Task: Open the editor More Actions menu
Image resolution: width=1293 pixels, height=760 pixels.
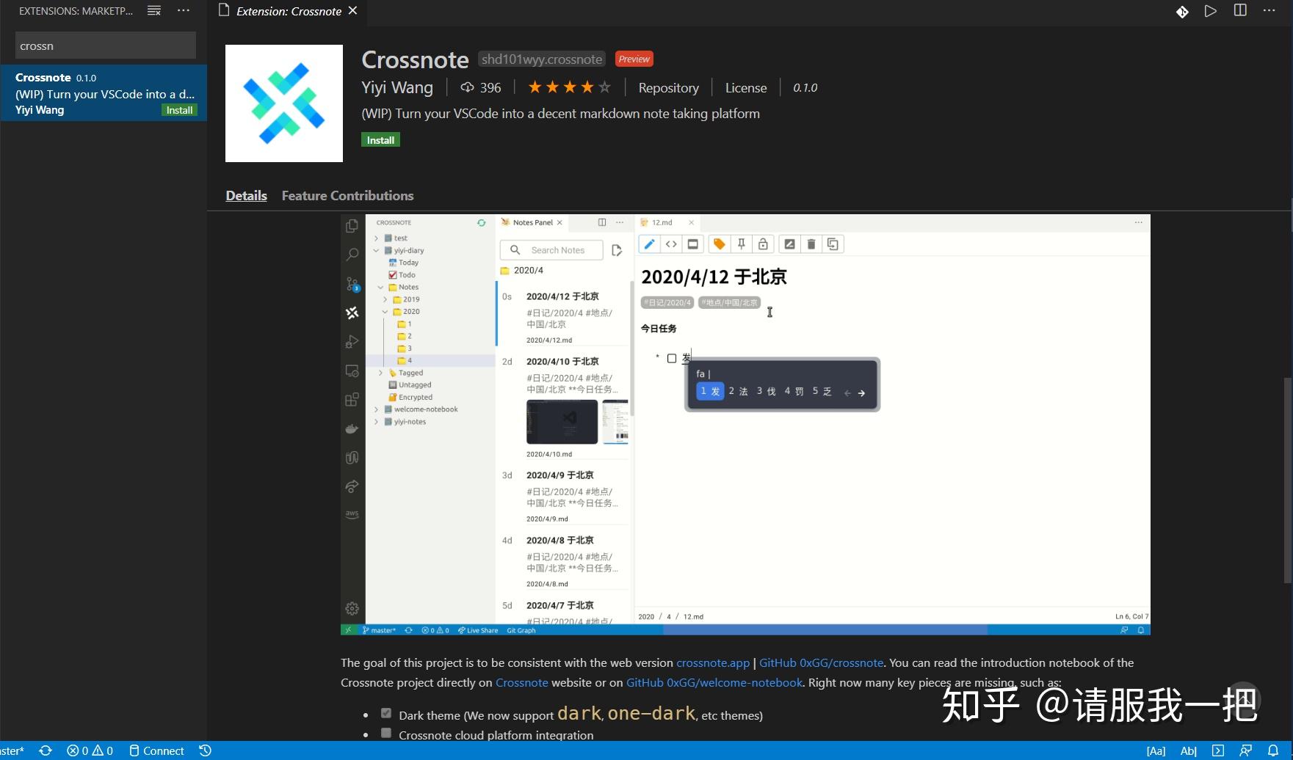Action: point(1269,12)
